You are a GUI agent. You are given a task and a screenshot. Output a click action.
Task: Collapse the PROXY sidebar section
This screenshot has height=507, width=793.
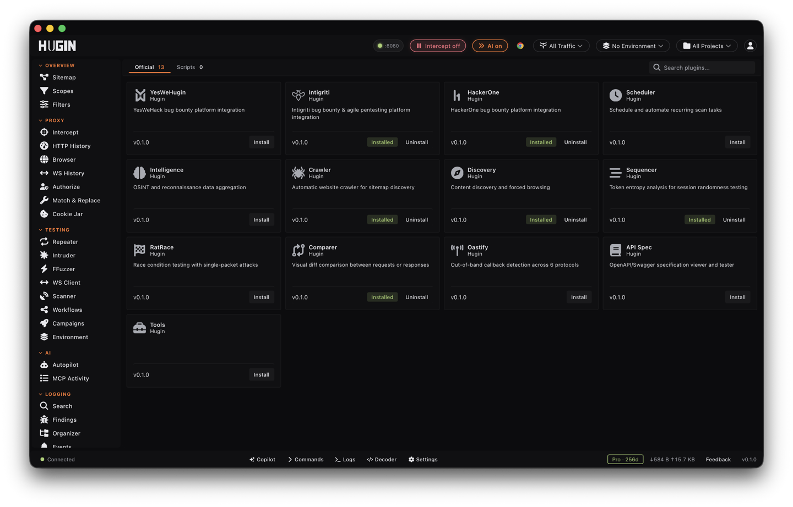coord(52,120)
